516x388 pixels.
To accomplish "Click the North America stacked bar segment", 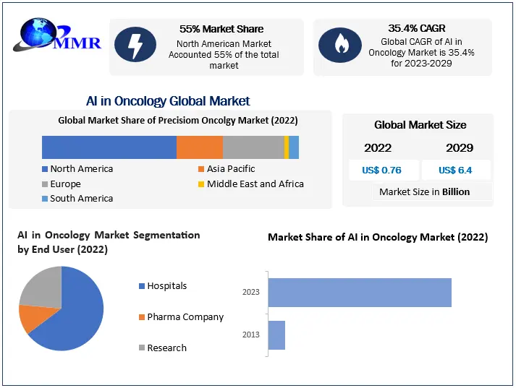I will coord(109,147).
